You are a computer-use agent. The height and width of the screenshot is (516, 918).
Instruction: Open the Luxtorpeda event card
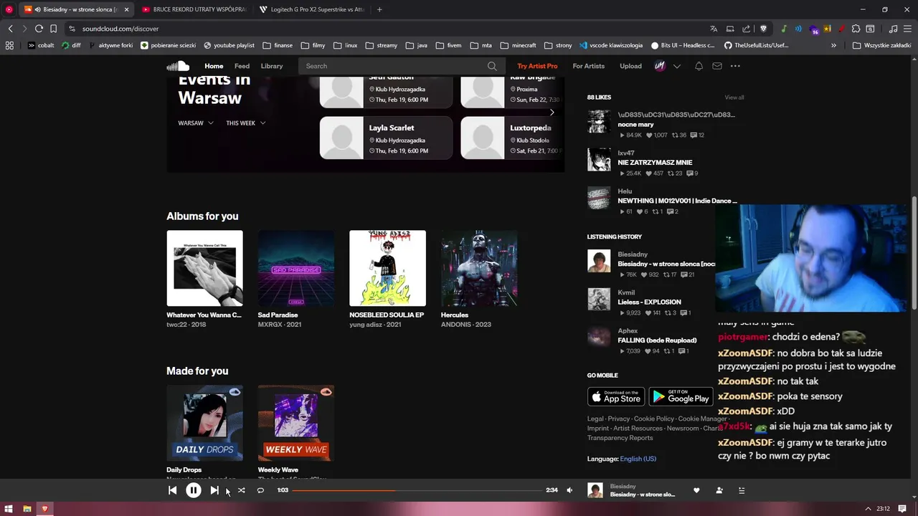click(512, 138)
